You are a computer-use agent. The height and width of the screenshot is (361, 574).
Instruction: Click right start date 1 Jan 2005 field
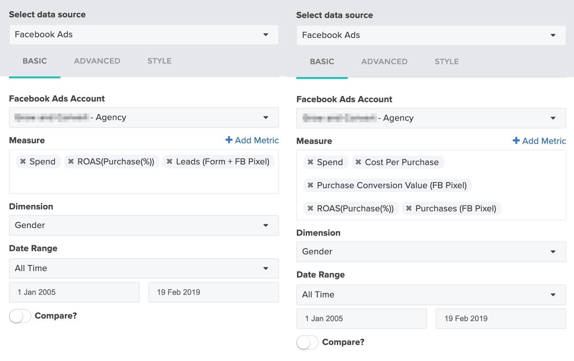pyautogui.click(x=362, y=319)
